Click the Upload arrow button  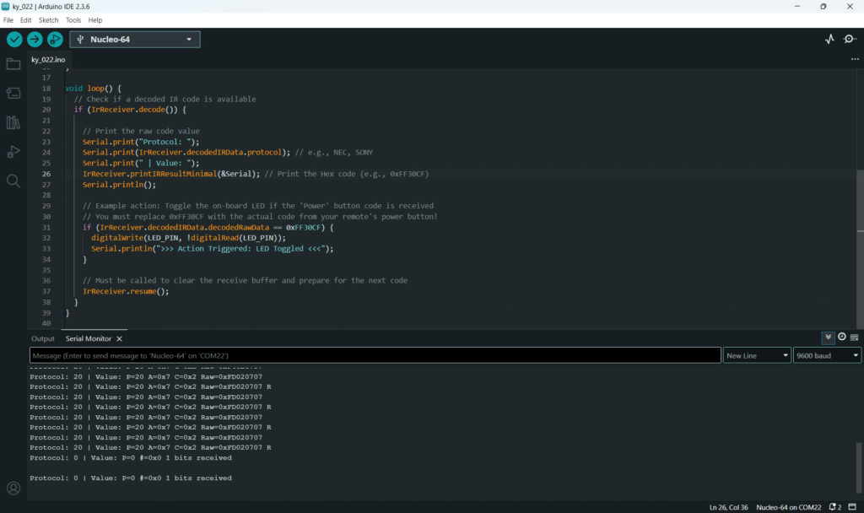(35, 39)
